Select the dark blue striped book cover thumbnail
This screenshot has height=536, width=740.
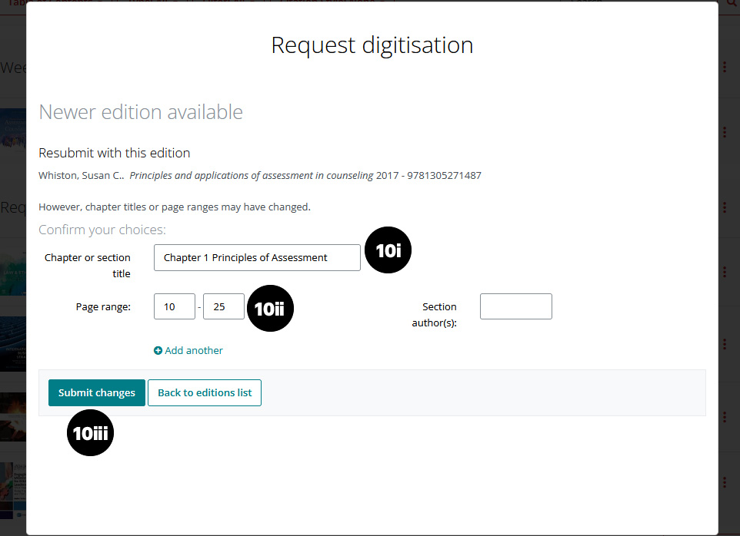(x=12, y=343)
